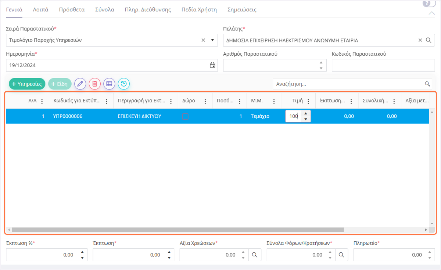Click the grid scroll left arrow
The width and height of the screenshot is (441, 270).
coord(8,230)
